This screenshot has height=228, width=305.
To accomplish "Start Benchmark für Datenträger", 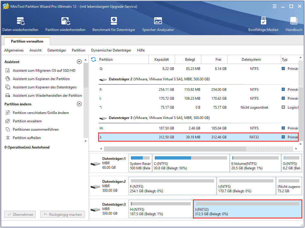I will pos(114,24).
